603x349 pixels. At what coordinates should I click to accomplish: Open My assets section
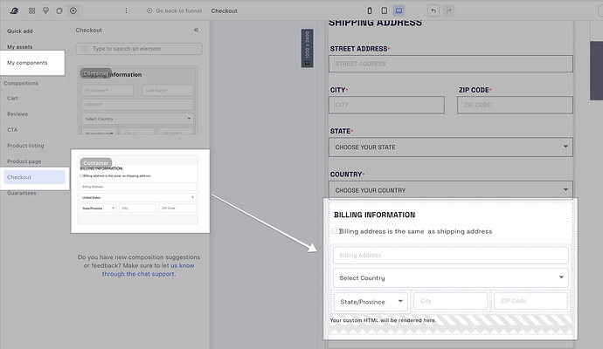(x=19, y=47)
